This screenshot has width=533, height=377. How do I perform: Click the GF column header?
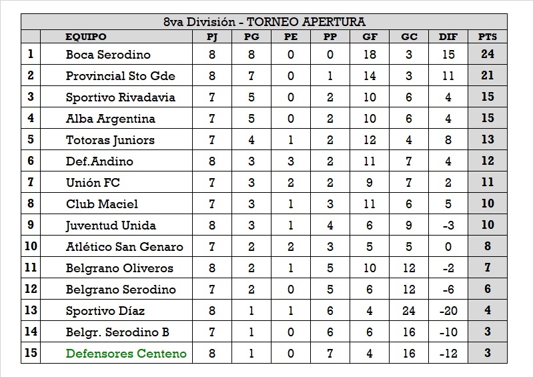[x=370, y=37]
